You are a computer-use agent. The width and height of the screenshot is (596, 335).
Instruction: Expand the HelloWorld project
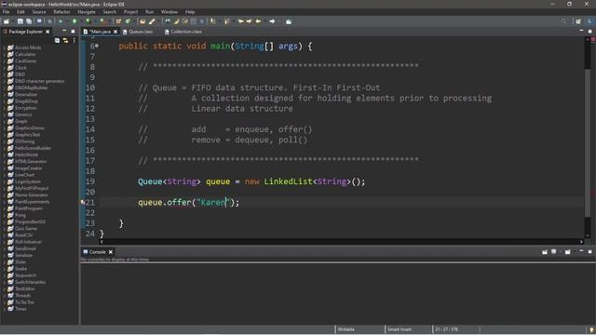click(5, 154)
